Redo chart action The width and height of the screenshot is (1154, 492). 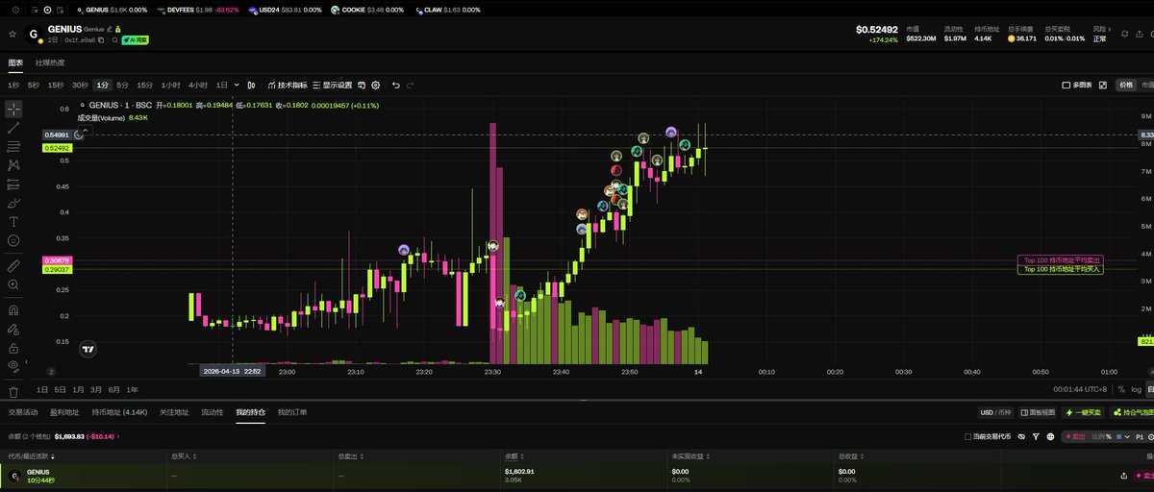point(411,85)
